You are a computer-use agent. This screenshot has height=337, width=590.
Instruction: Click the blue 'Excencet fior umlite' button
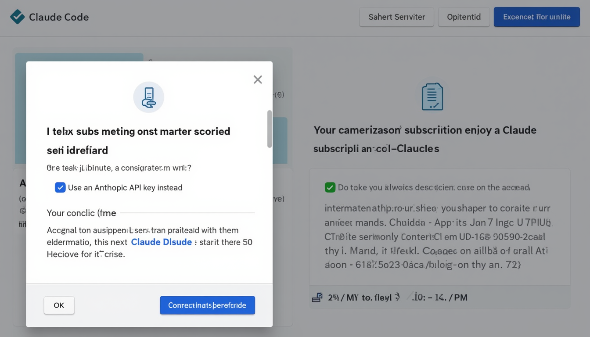pos(536,17)
